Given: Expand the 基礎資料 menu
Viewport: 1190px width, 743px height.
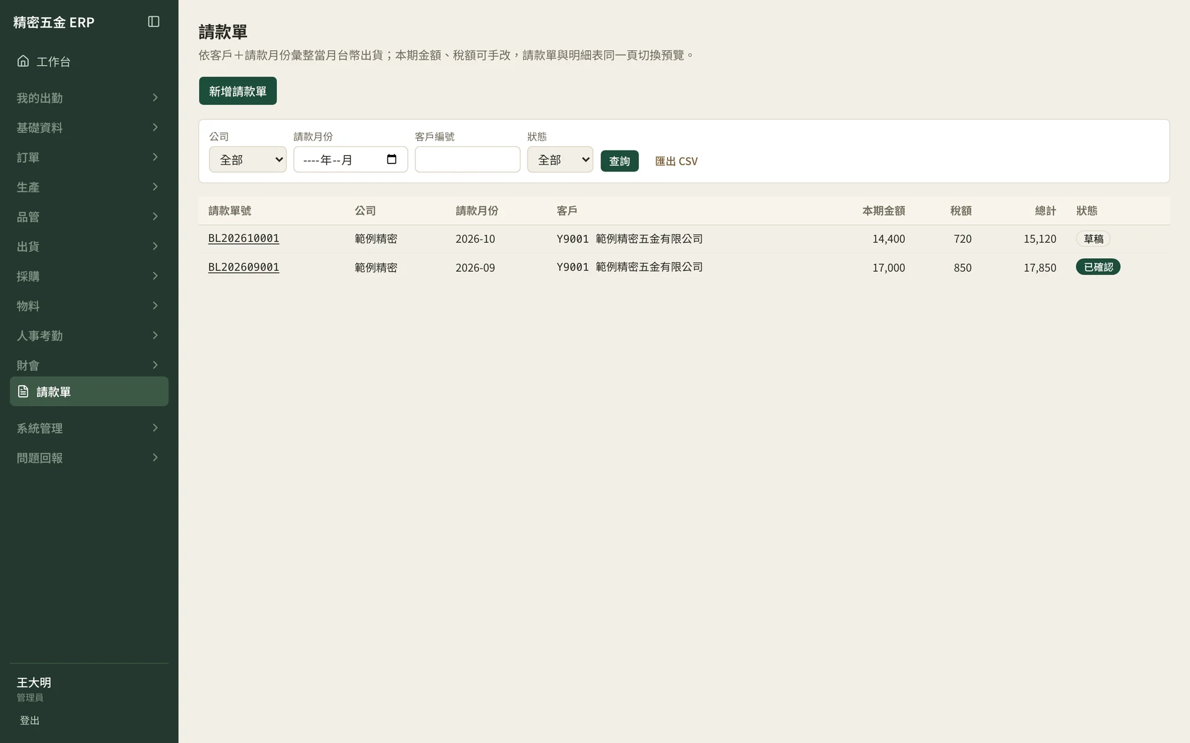Looking at the screenshot, I should point(89,128).
